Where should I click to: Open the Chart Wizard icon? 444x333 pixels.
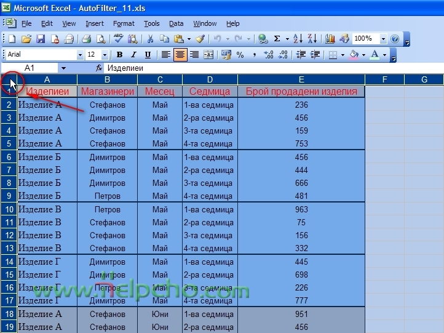tap(330, 39)
